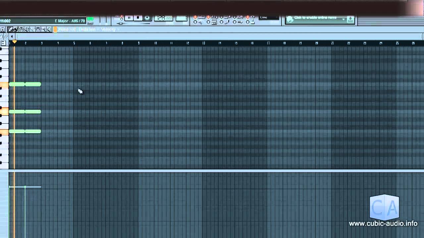Select the first green note in bottom row
The width and height of the screenshot is (424, 238).
[x=17, y=132]
